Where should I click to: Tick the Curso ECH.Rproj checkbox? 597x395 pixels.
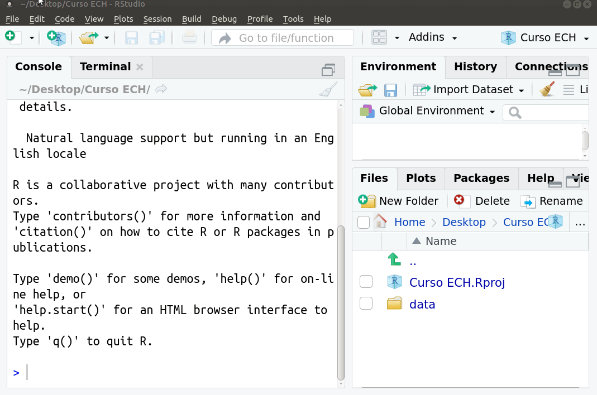click(366, 282)
